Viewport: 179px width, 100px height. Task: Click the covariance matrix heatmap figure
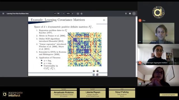(84, 49)
